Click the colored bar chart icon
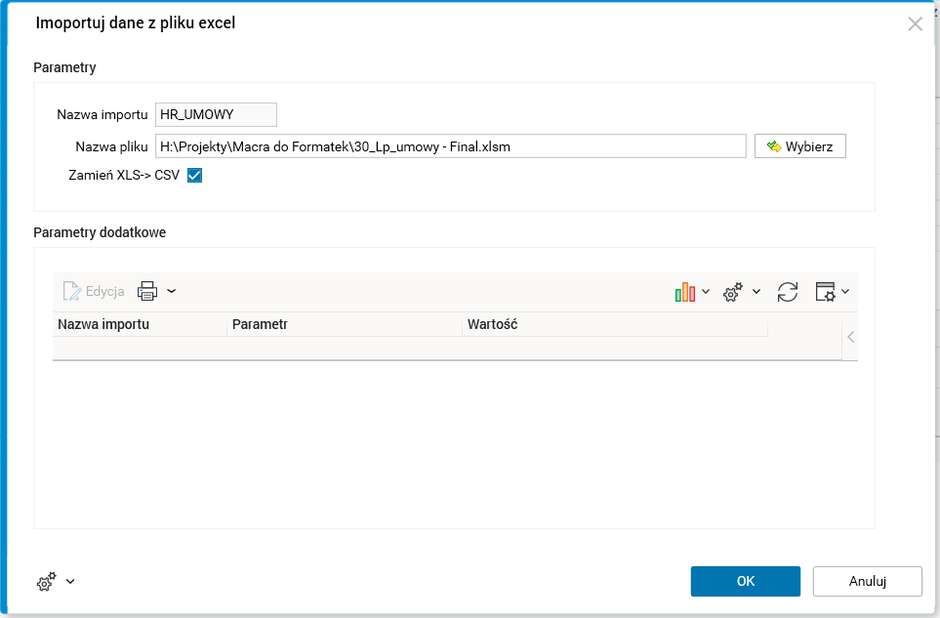Image resolution: width=940 pixels, height=618 pixels. tap(684, 292)
